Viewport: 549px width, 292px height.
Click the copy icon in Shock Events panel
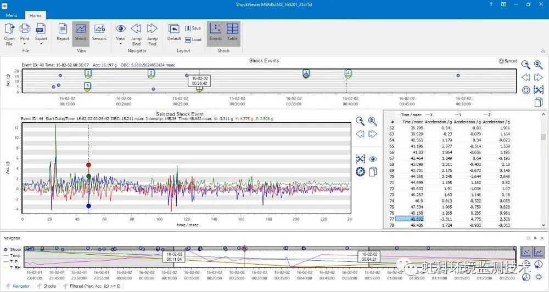tap(539, 102)
